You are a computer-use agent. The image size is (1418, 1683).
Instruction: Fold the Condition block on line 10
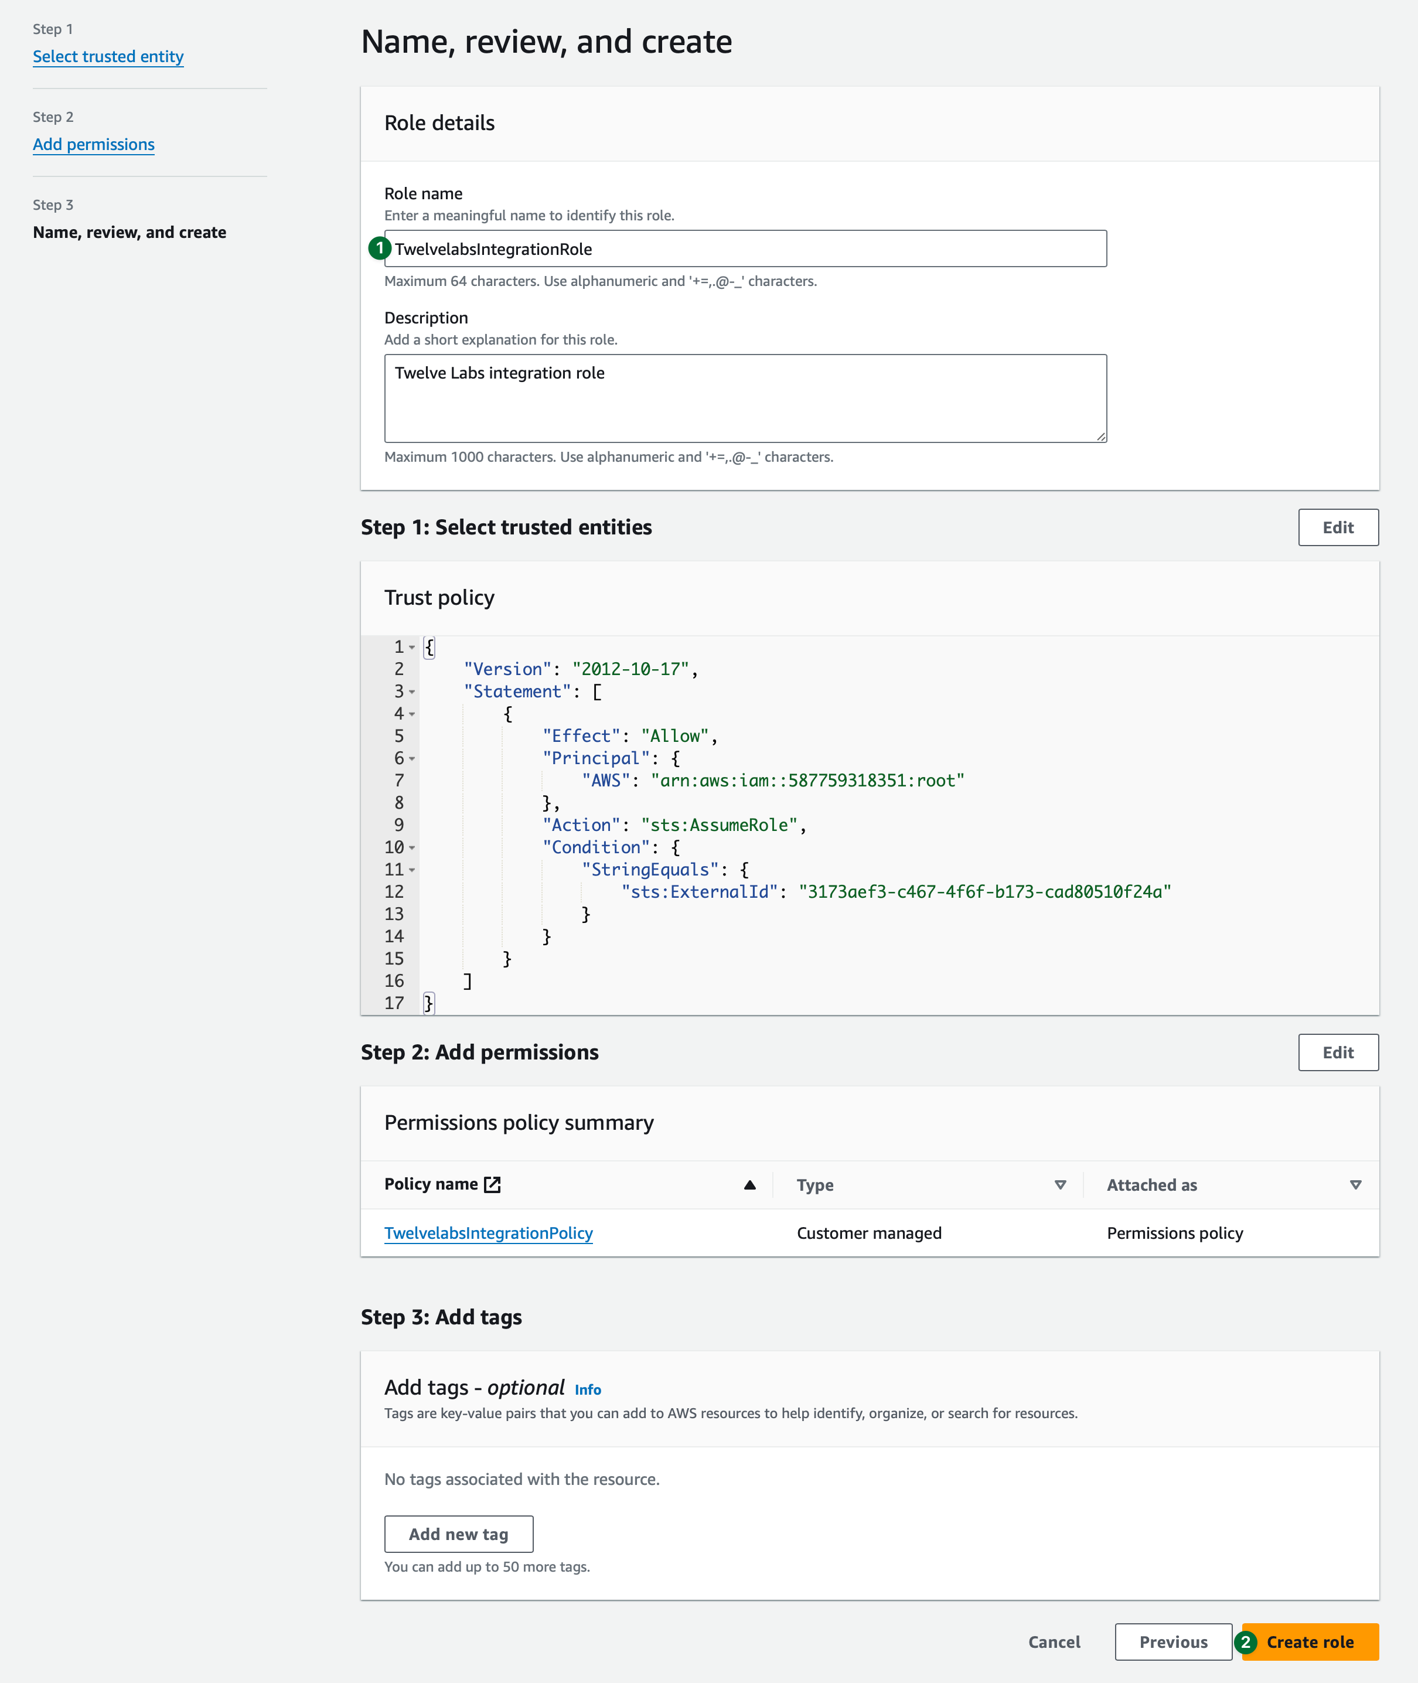413,848
